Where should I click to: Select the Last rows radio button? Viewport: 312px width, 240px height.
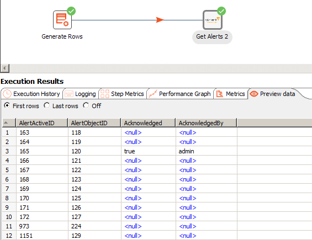click(x=47, y=105)
